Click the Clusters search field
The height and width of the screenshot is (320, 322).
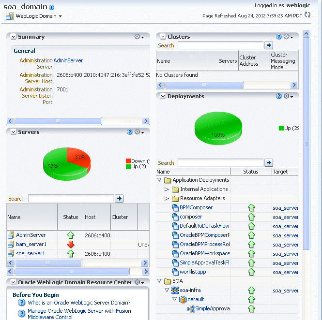[x=220, y=45]
